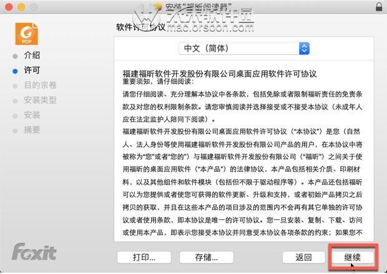Click the gray bullet beside 介绍

[15, 56]
